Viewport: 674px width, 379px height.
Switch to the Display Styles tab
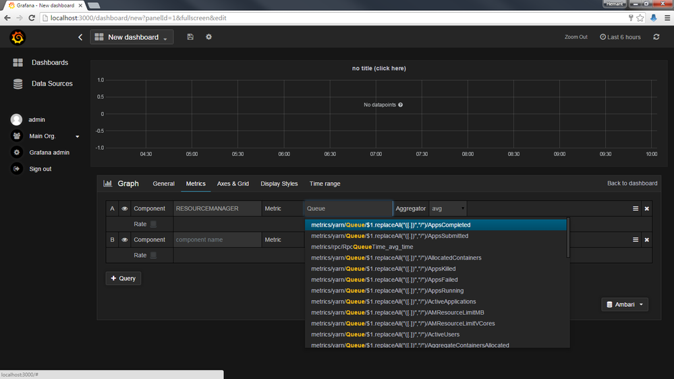(x=279, y=183)
